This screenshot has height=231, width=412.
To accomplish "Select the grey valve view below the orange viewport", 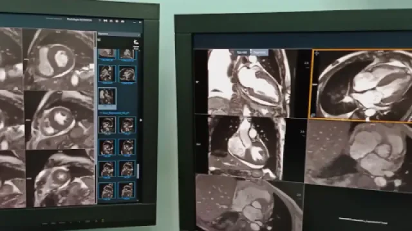I will [x=359, y=156].
